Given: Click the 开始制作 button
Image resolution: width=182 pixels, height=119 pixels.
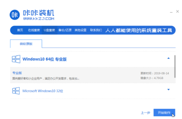Looking at the screenshot, I should (x=164, y=112).
